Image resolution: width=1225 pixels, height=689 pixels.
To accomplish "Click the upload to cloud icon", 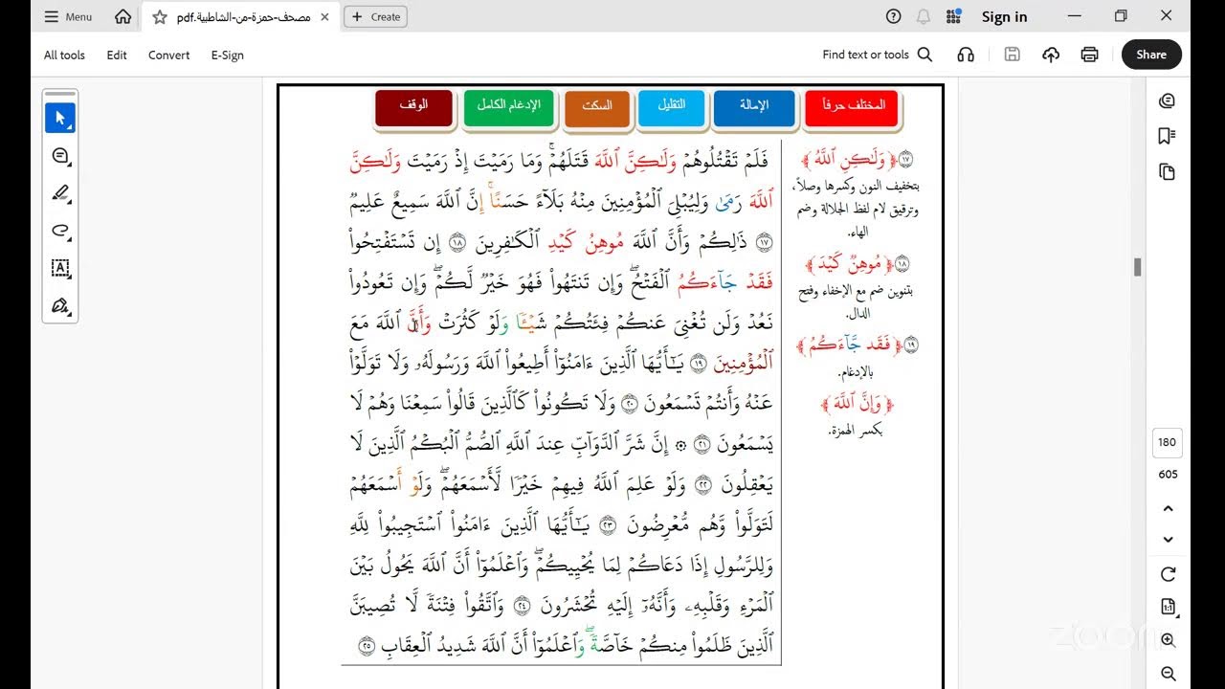I will click(1051, 55).
